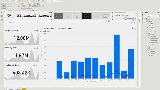Set Sales and Profit chart interaction to filter

133,29
